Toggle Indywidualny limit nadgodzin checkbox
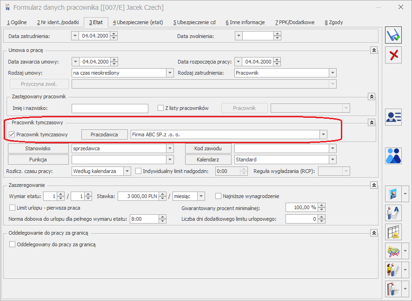The image size is (412, 301). 138,171
